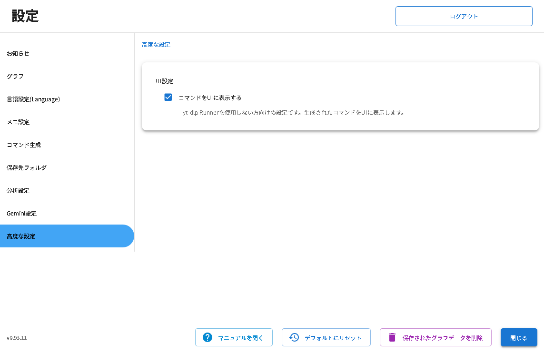The image size is (544, 353).
Task: Select the highlighted 高度な設定 sidebar item
Action: (x=67, y=236)
